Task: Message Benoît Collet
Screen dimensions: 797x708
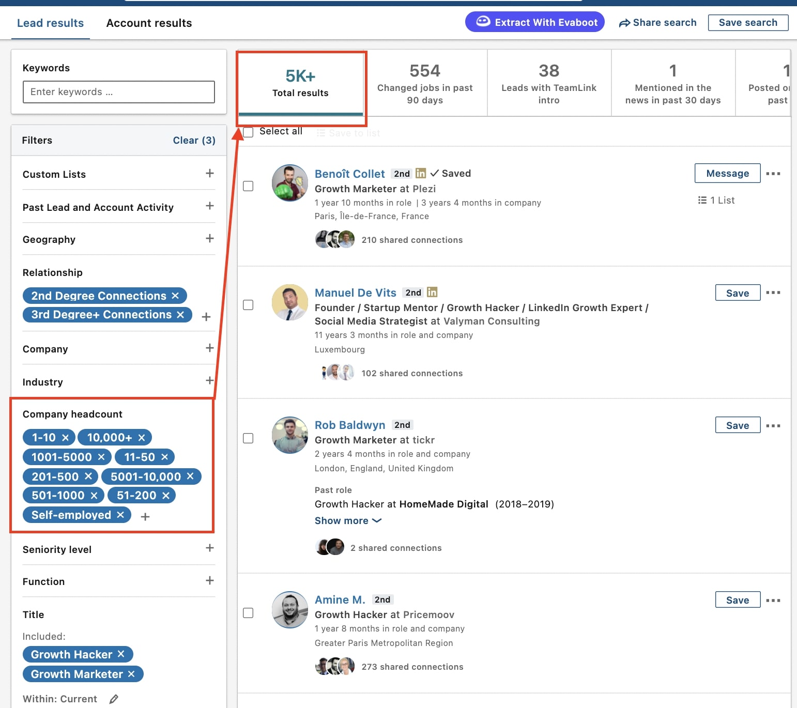Action: pyautogui.click(x=727, y=173)
